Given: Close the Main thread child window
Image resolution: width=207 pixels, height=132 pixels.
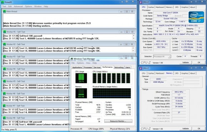Looking at the screenshot, I should click(132, 12).
